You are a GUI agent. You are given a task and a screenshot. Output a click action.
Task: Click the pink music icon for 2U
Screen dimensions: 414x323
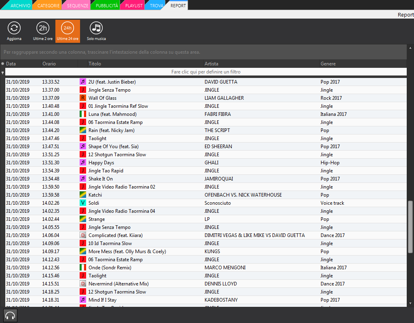coord(83,82)
